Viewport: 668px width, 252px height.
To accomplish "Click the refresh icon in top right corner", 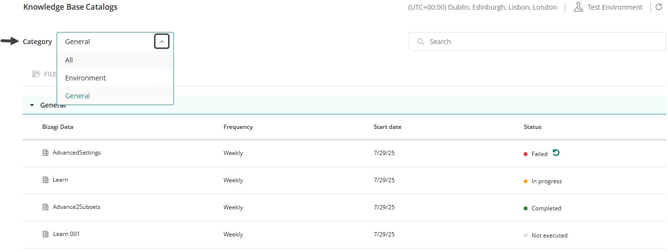I will coord(658,7).
